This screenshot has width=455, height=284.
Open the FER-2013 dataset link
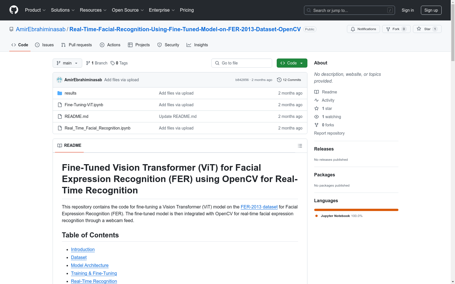(x=259, y=207)
